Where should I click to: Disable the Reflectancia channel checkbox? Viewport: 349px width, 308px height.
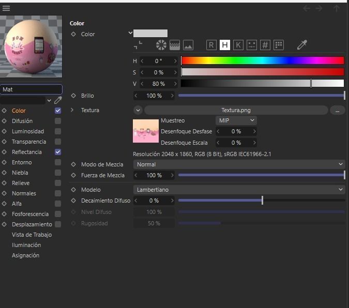click(x=58, y=152)
